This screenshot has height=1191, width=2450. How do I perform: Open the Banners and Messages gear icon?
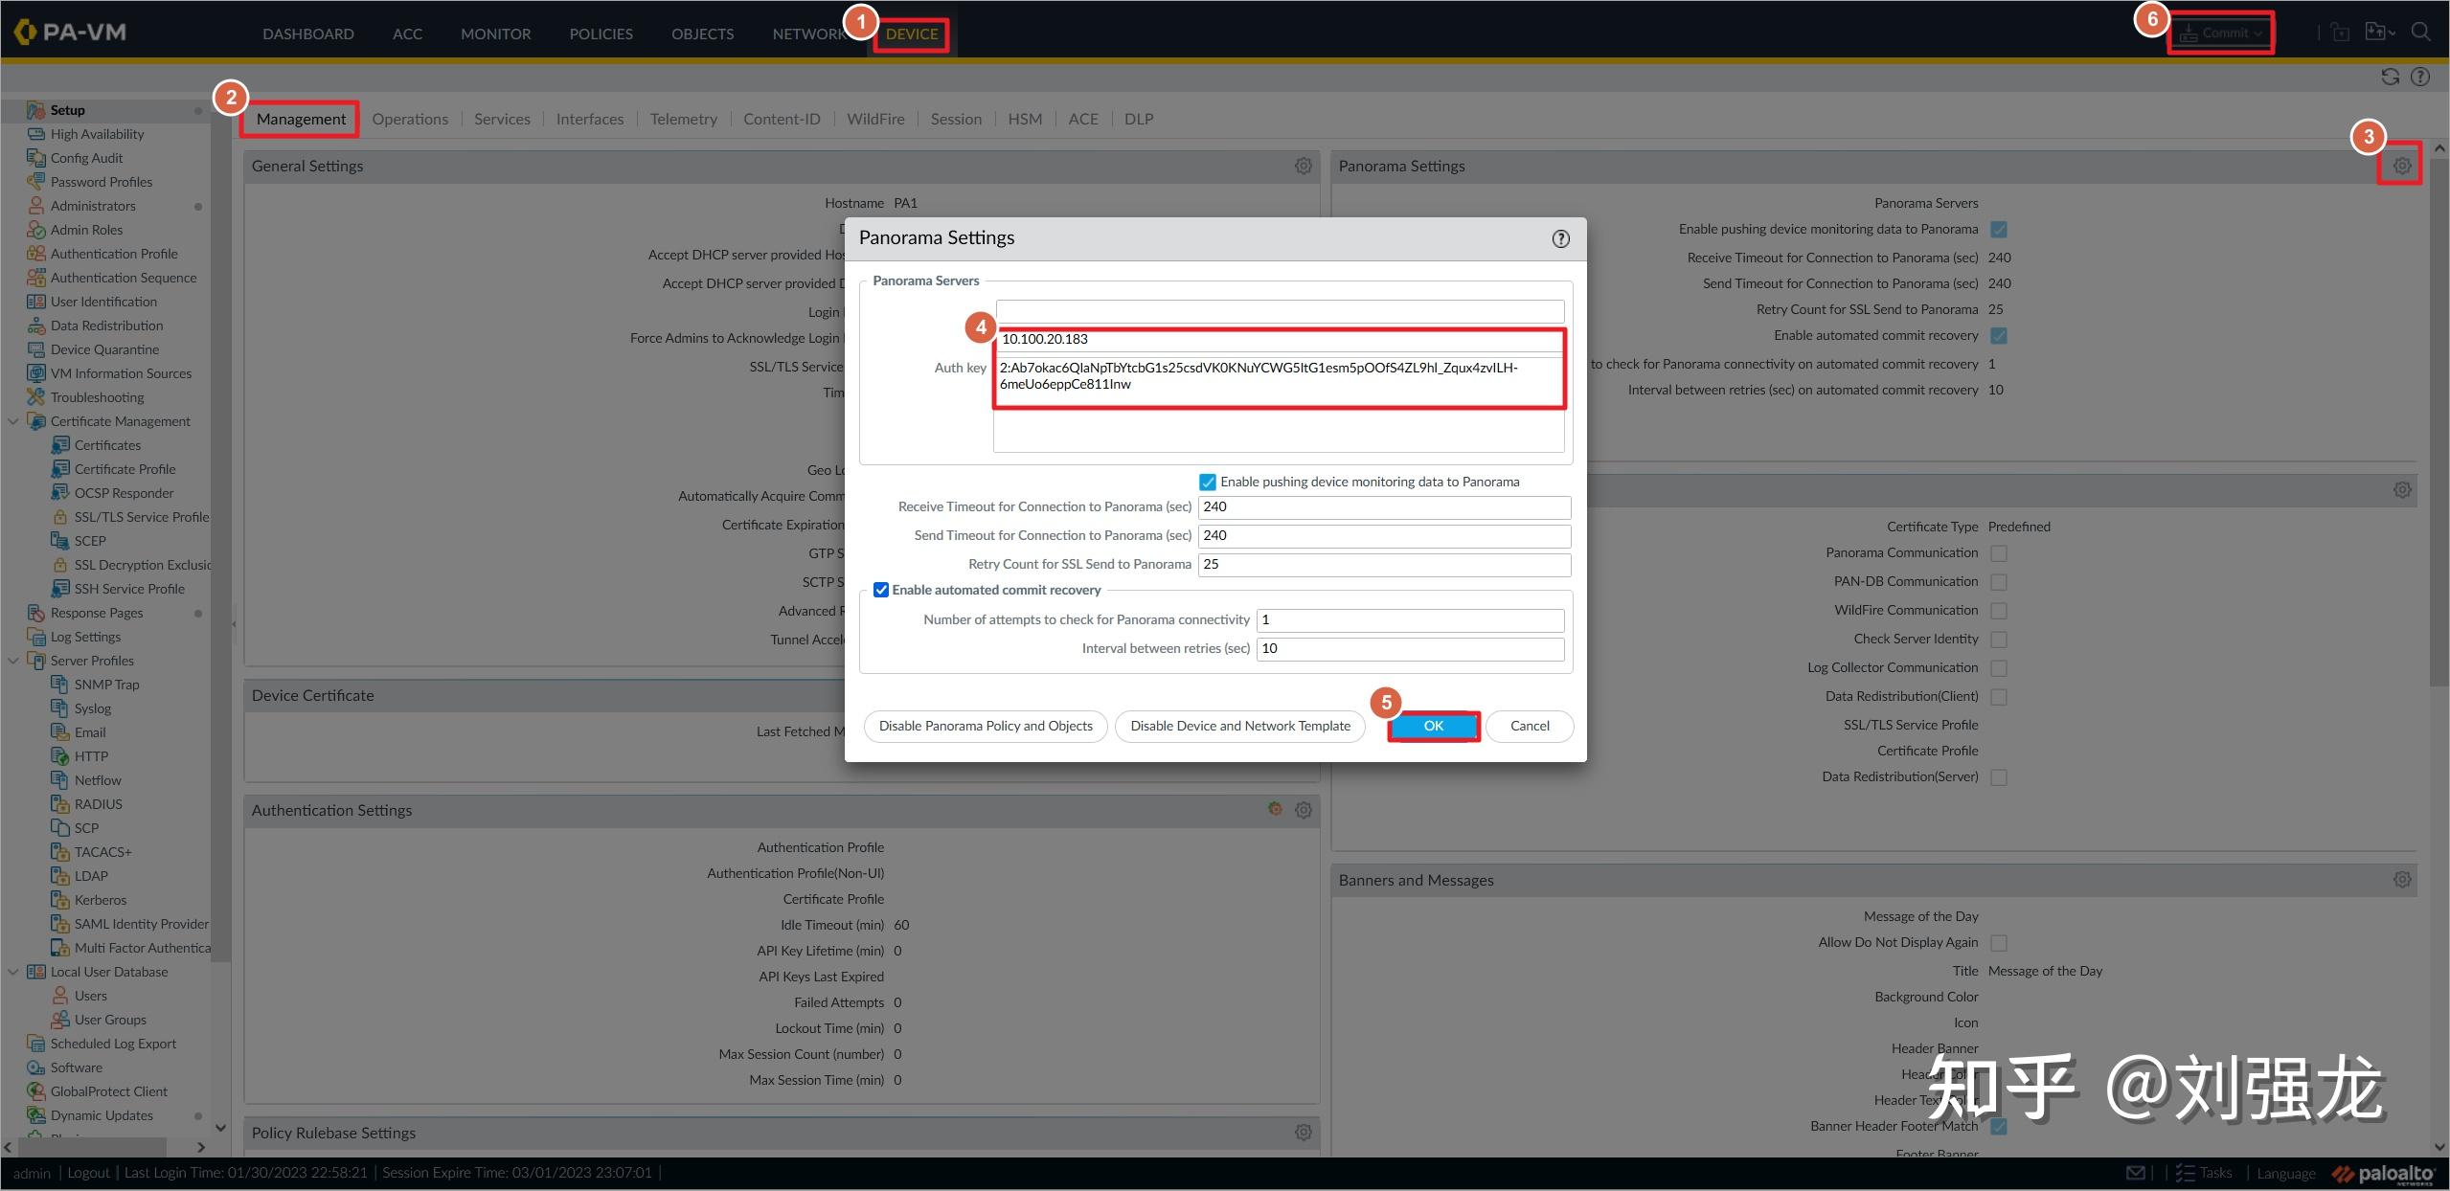click(x=2401, y=879)
